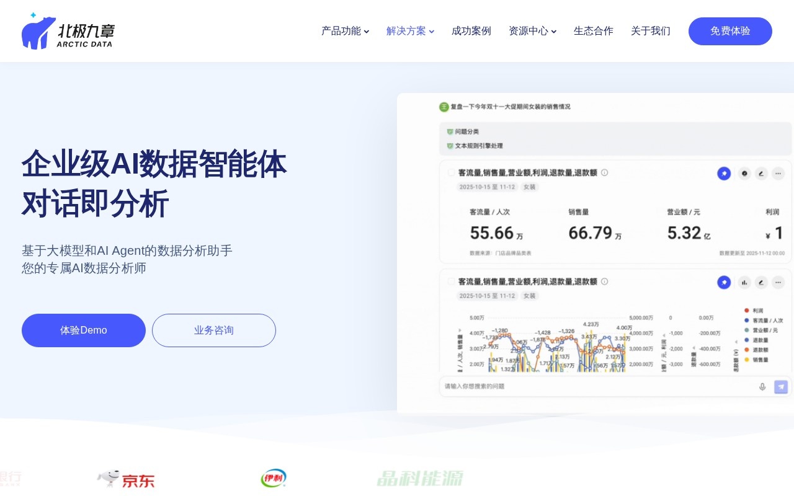Click the yellow 销售量 legend dot
The width and height of the screenshot is (794, 496).
[x=746, y=360]
